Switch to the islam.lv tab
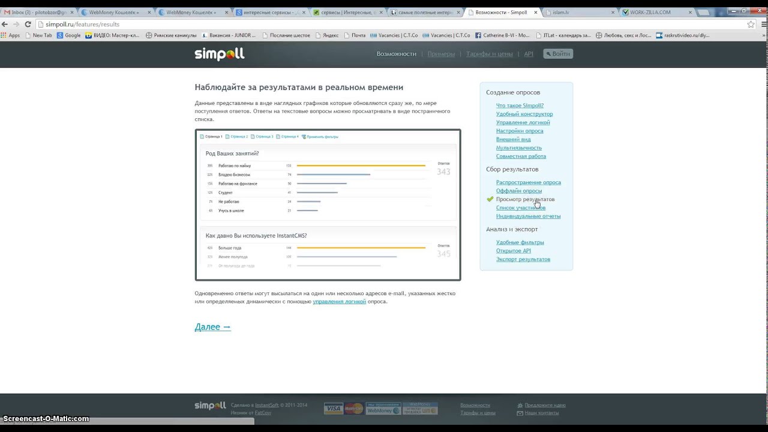This screenshot has width=768, height=432. tap(578, 12)
